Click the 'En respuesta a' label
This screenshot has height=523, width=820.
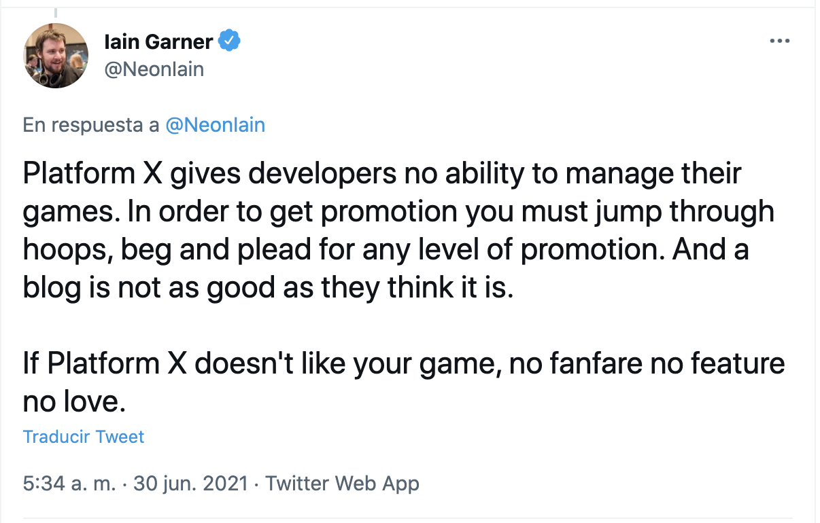click(91, 125)
